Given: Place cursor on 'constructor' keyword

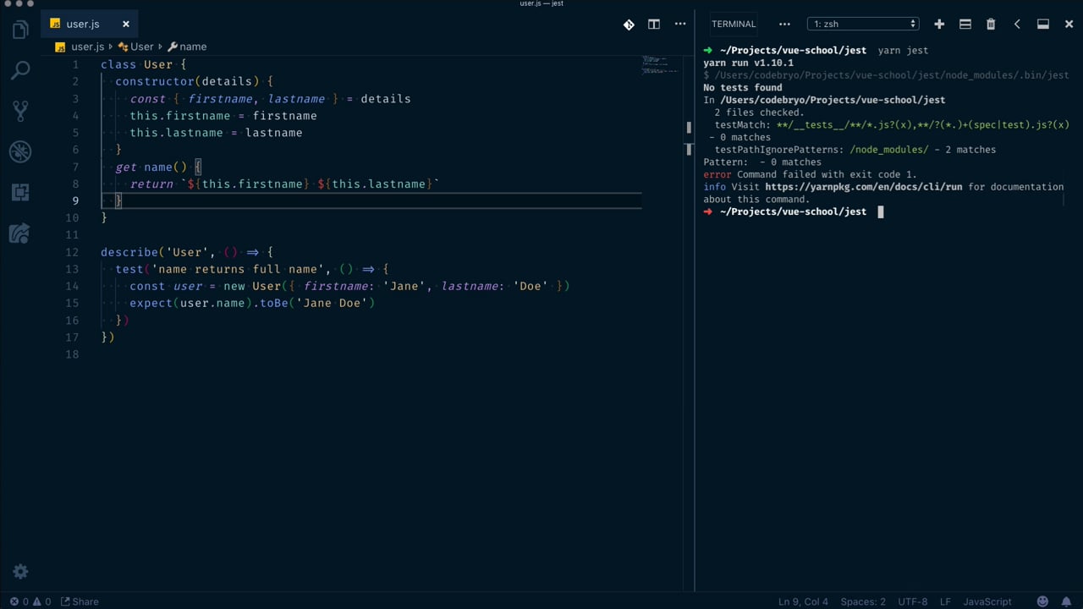Looking at the screenshot, I should [155, 81].
